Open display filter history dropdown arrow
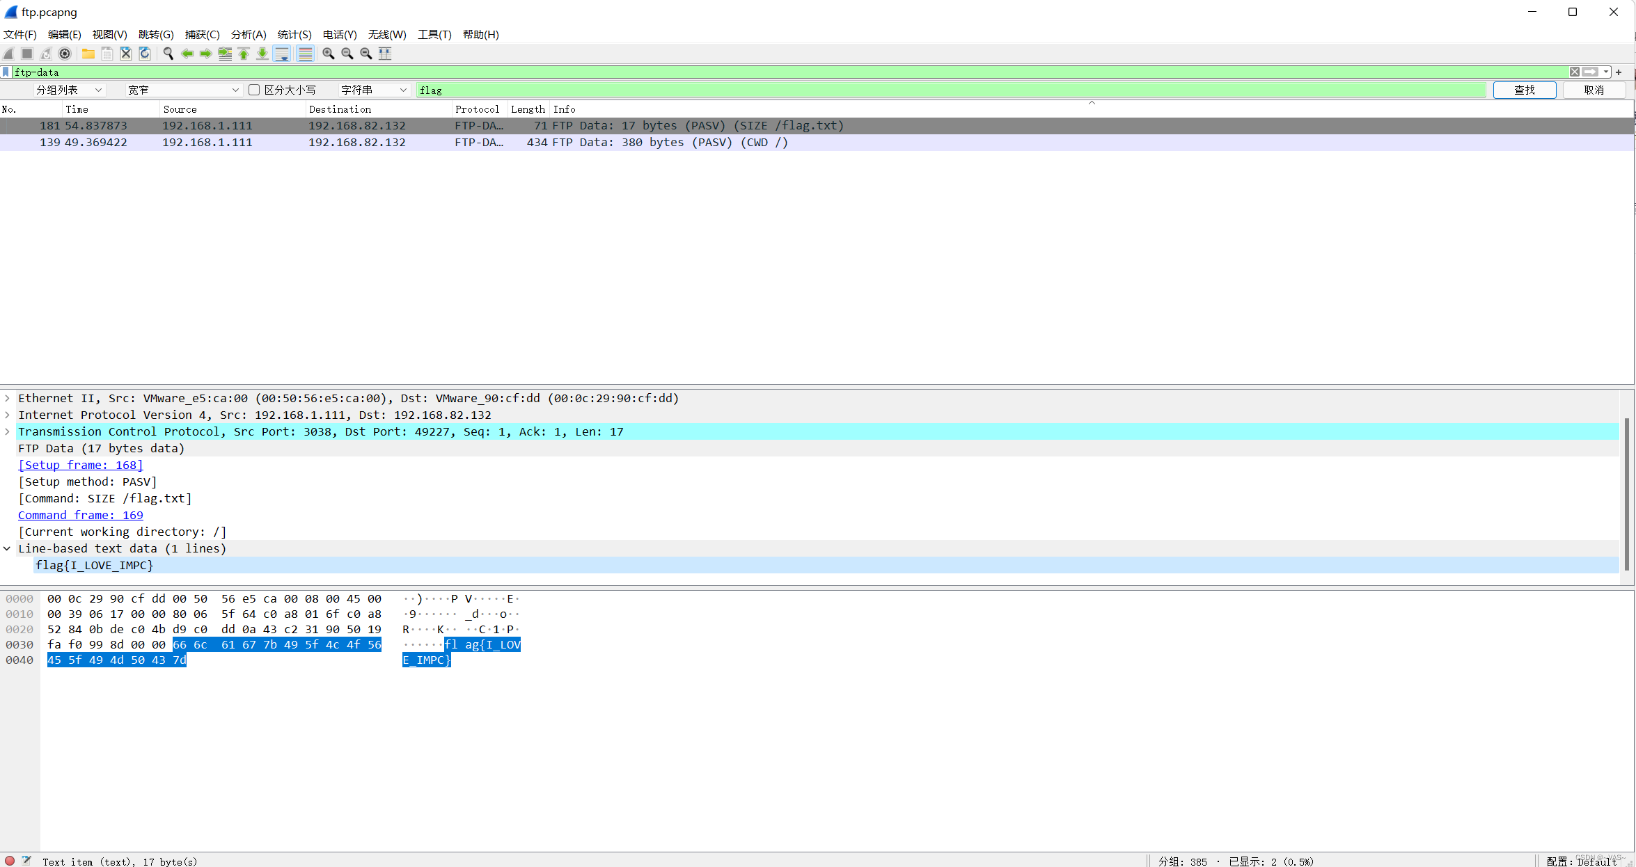Viewport: 1636px width, 867px height. (x=1606, y=72)
